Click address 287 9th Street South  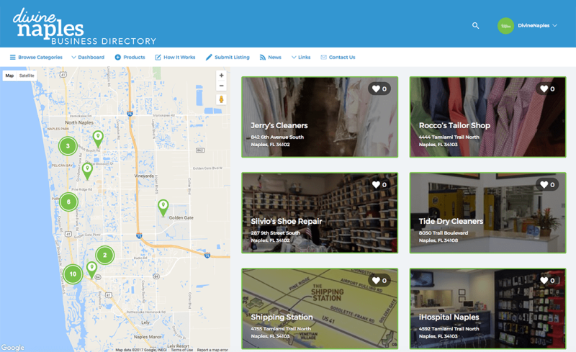[275, 233]
